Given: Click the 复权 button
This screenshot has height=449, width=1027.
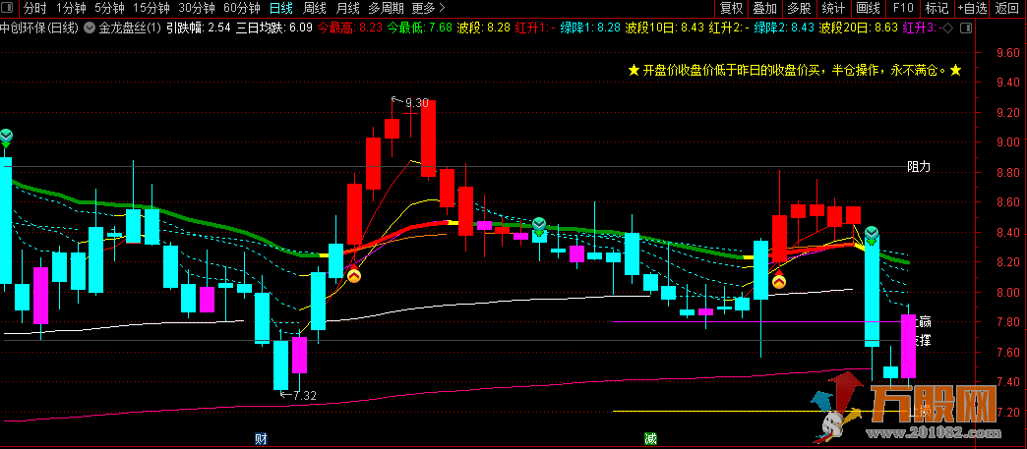Looking at the screenshot, I should pos(732,9).
